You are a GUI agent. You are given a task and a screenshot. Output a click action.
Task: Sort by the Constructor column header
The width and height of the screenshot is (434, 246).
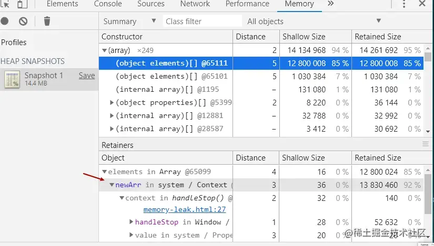point(166,37)
